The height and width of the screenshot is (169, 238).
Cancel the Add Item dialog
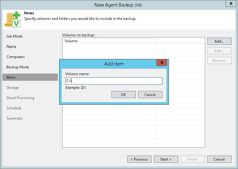coord(150,95)
